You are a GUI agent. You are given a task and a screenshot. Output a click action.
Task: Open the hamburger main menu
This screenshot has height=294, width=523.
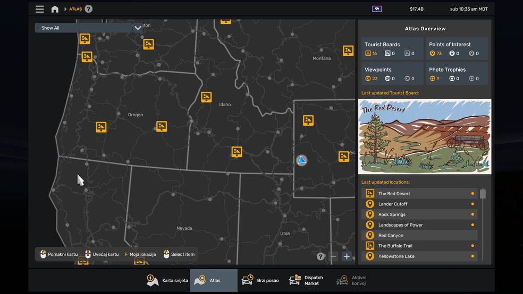(40, 9)
